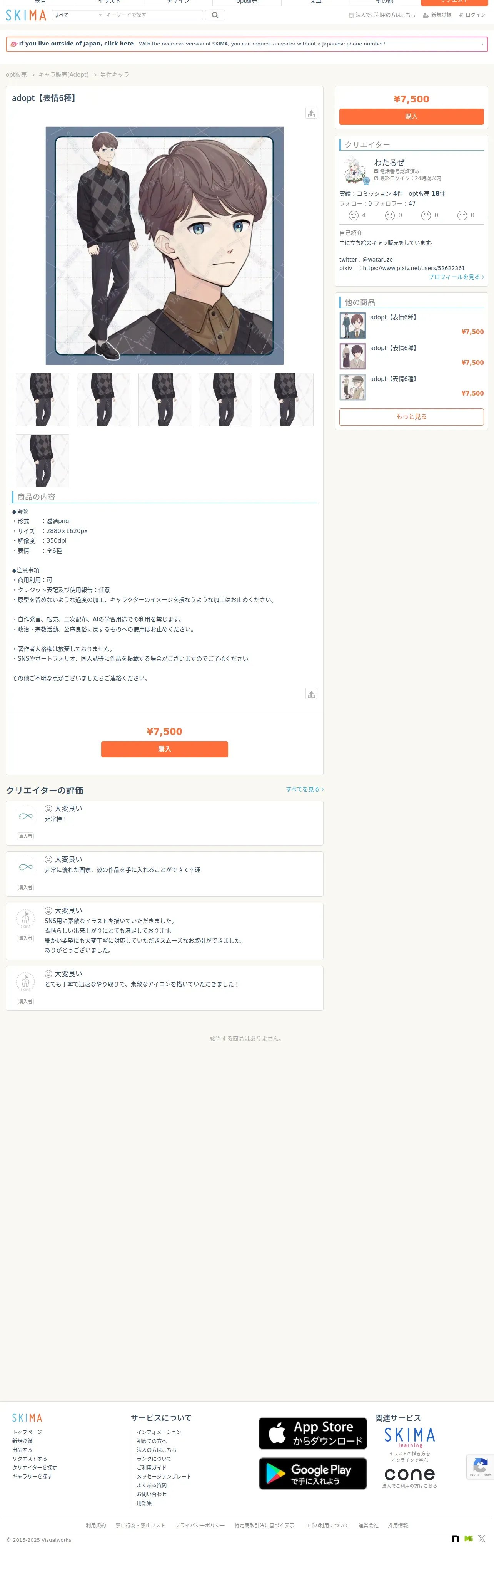
Task: Open the すべて category dropdown
Action: click(x=77, y=15)
